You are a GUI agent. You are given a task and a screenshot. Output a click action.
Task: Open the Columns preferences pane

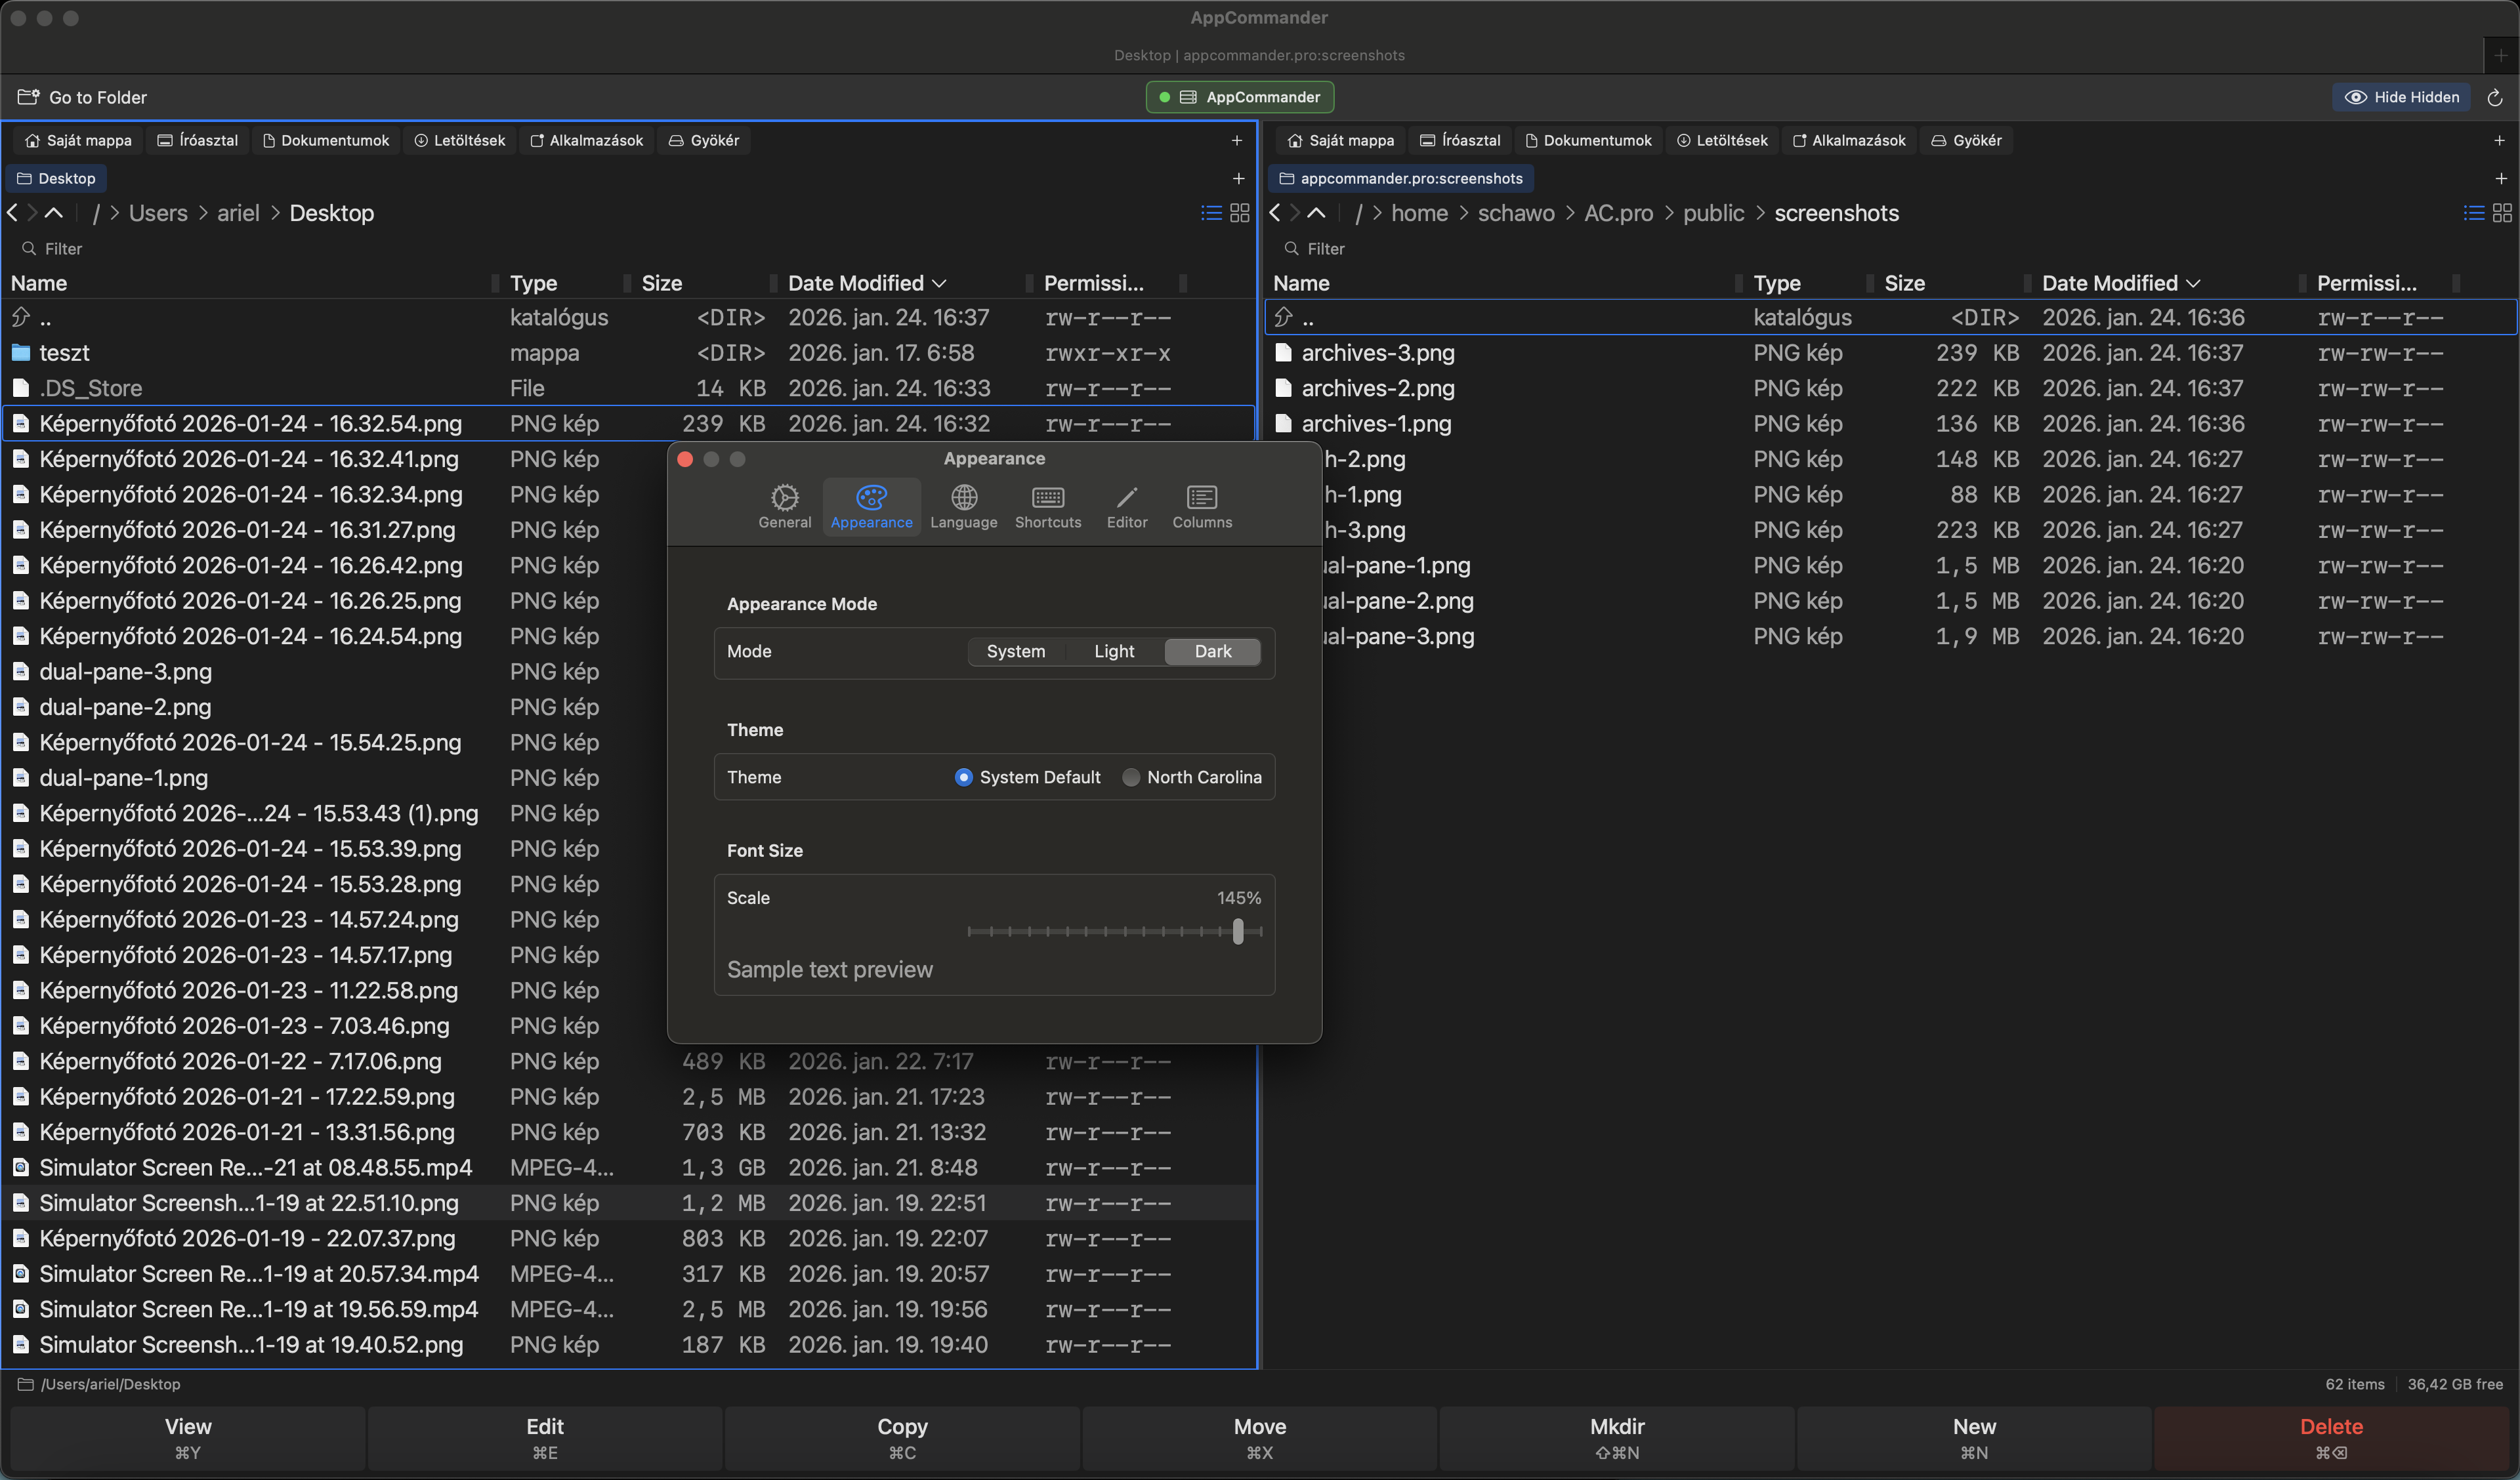point(1201,505)
